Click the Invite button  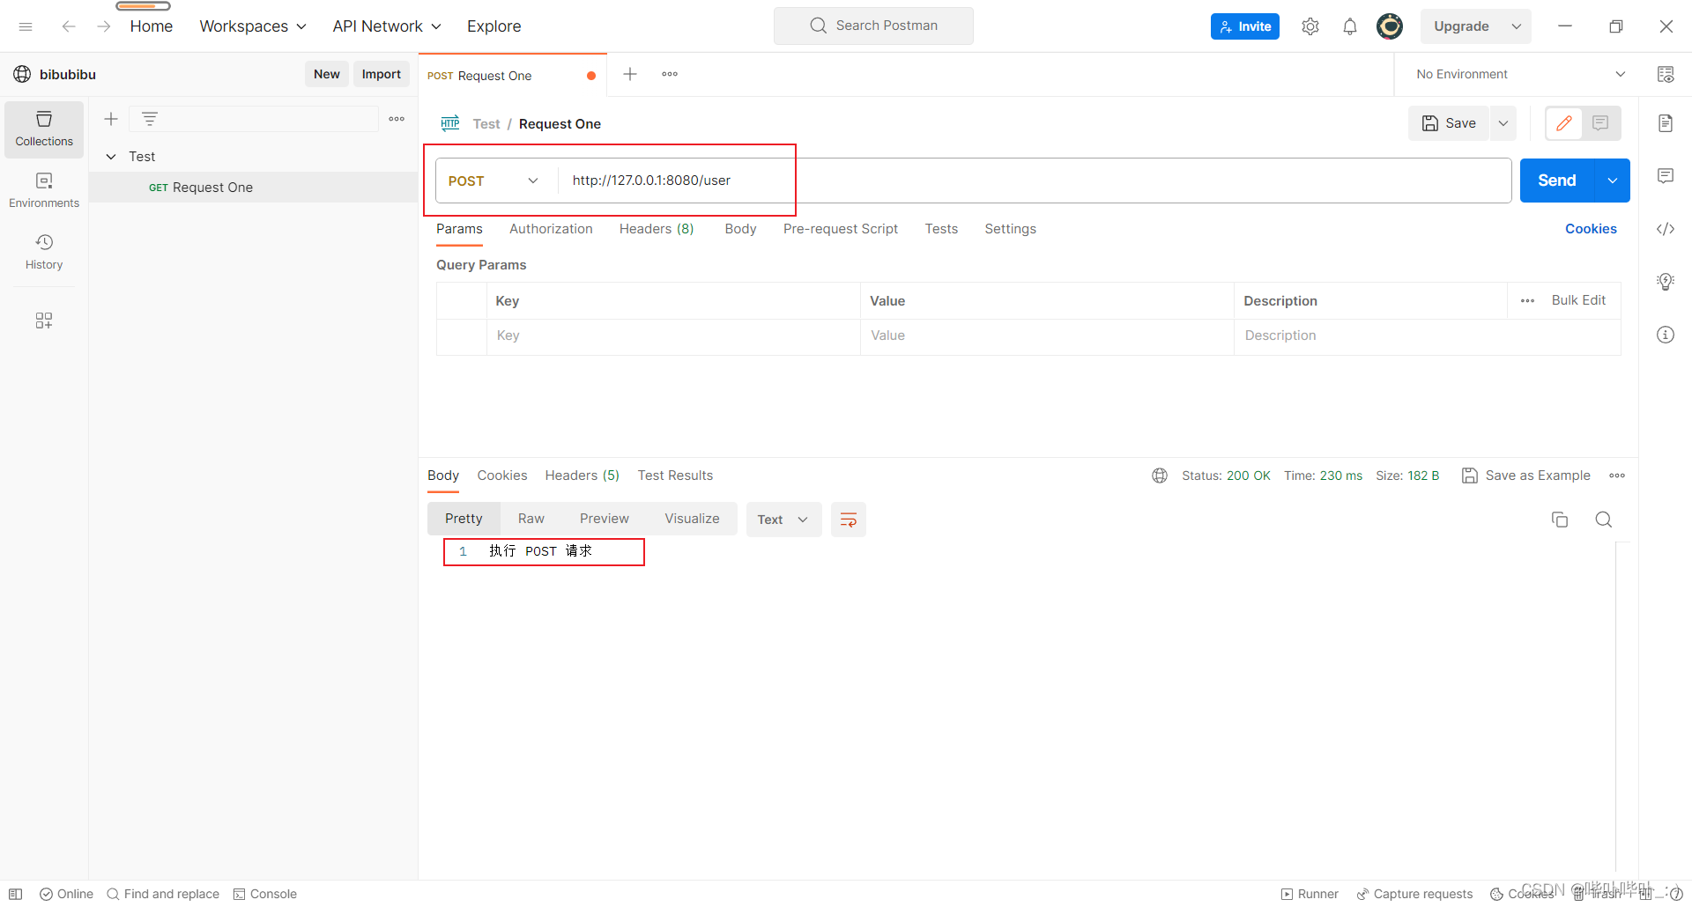1245,26
